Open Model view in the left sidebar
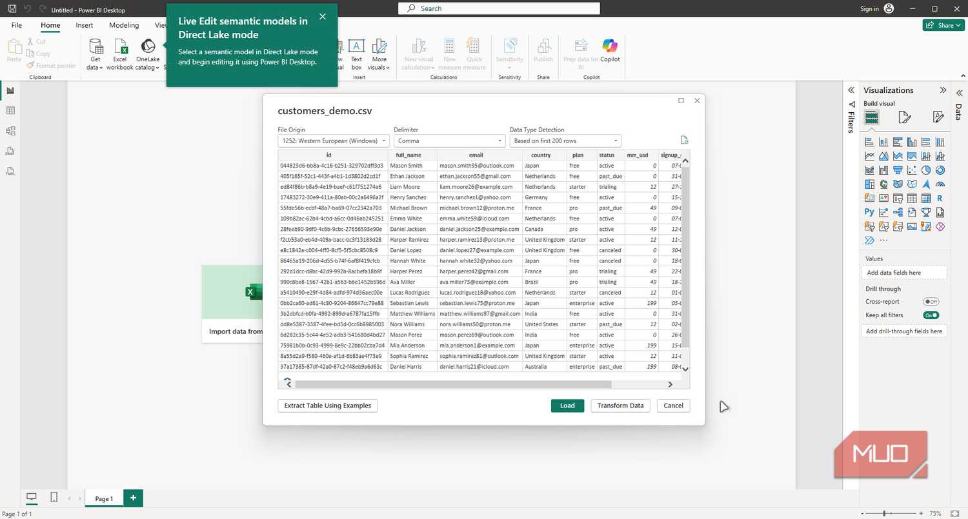 pyautogui.click(x=10, y=131)
